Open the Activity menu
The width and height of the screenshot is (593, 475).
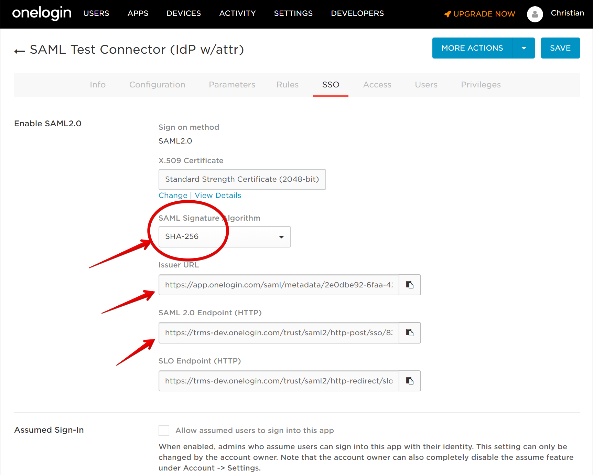coord(238,13)
